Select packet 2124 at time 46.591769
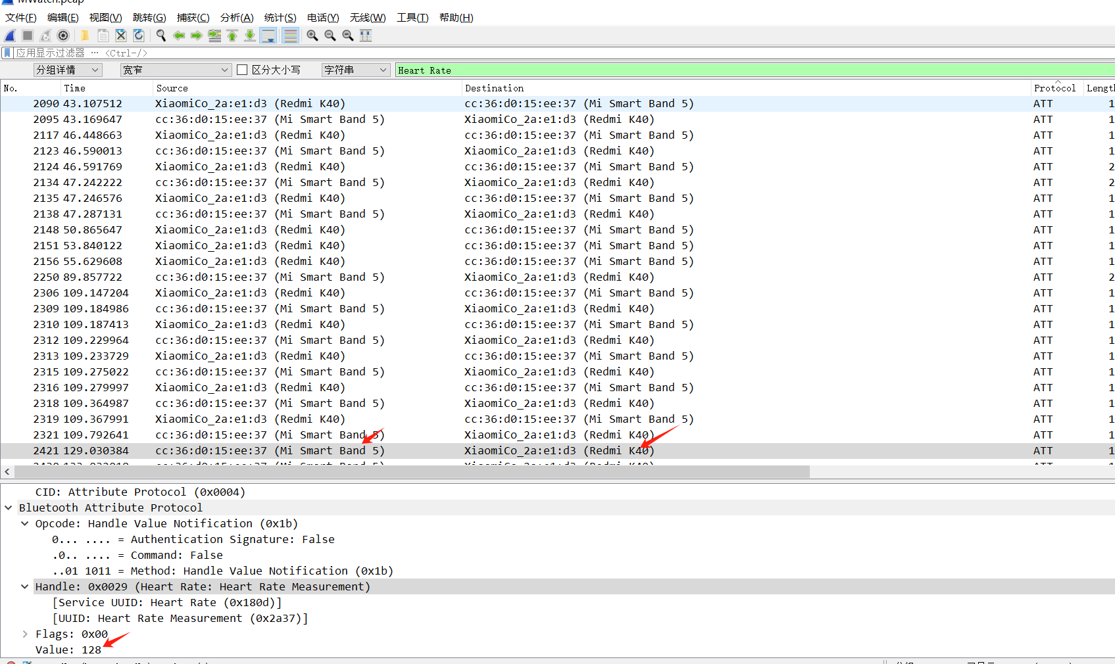 click(x=557, y=166)
